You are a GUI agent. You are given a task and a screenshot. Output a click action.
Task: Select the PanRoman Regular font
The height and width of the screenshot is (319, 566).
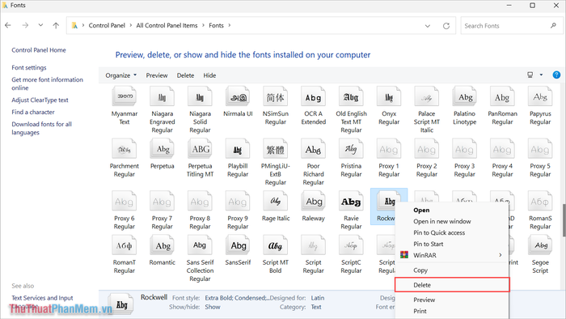502,106
